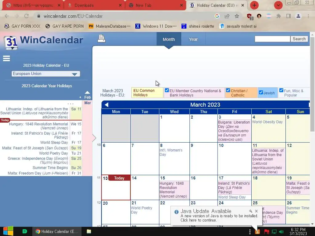Viewport: 315px width, 236px height.
Task: Uncheck EU Member Country National holidays
Action: point(167,90)
